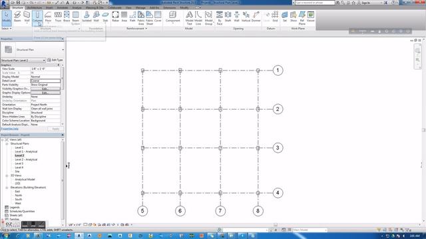
Task: Select the Shaft opening tool
Action: (x=228, y=17)
